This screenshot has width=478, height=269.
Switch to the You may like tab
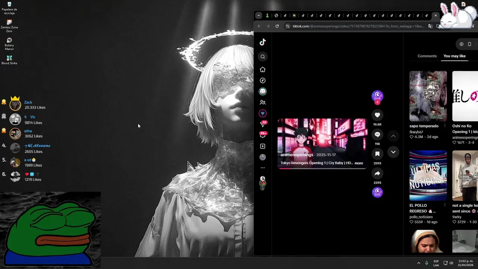[454, 56]
